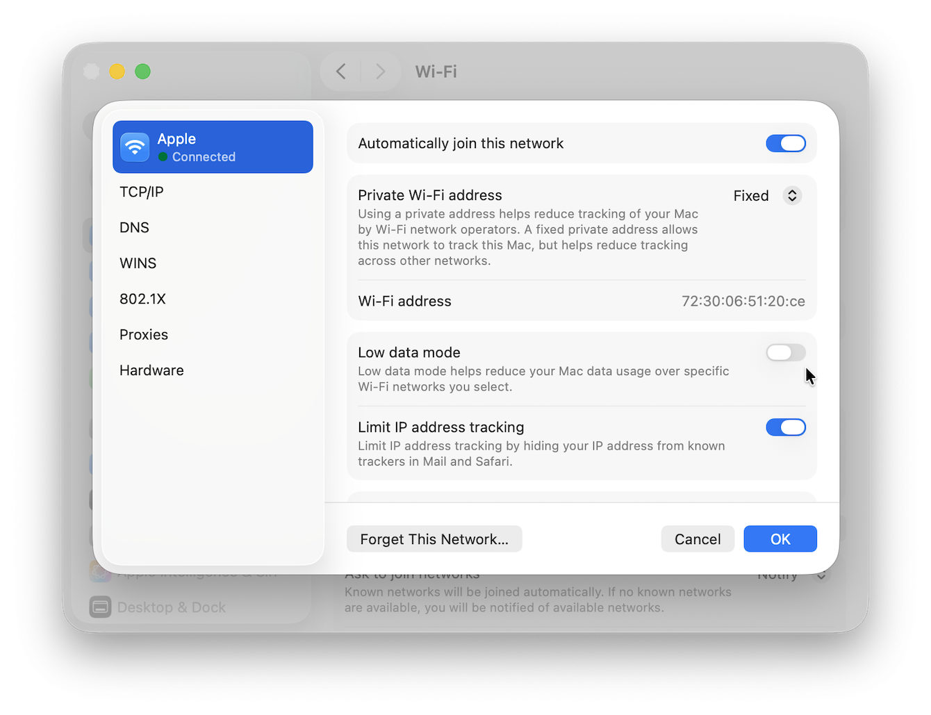Dismiss changes with the Cancel button
This screenshot has width=931, height=715.
pyautogui.click(x=698, y=539)
